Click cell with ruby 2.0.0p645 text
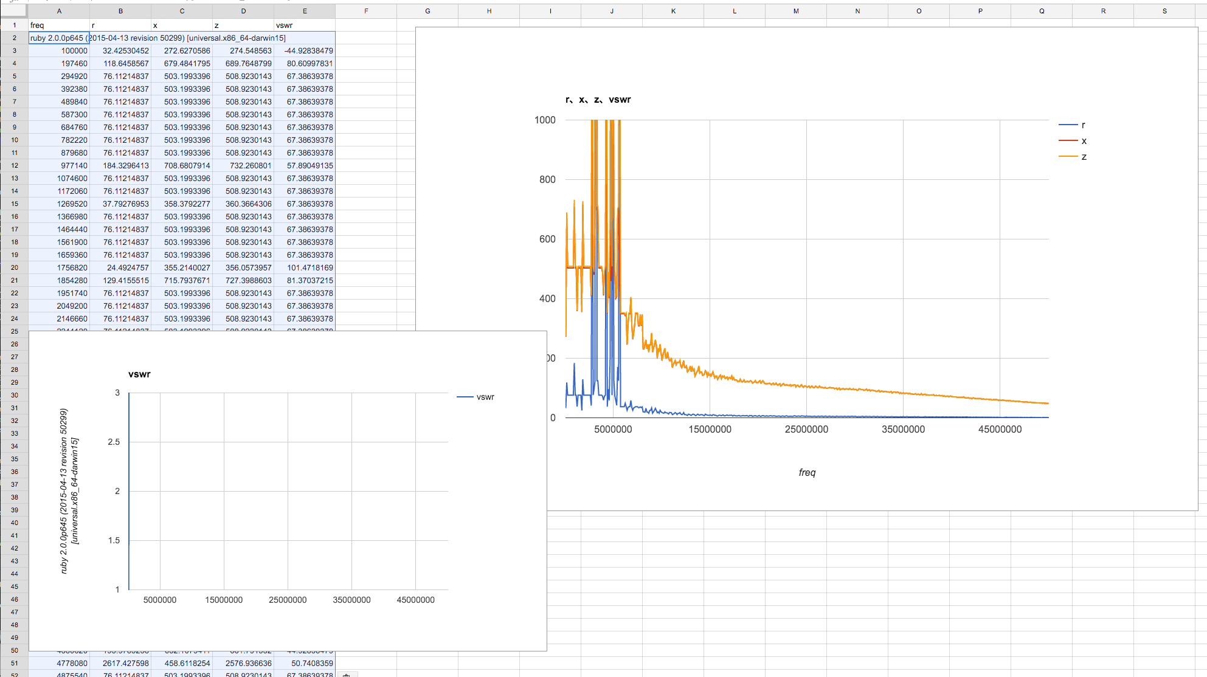 [x=59, y=38]
